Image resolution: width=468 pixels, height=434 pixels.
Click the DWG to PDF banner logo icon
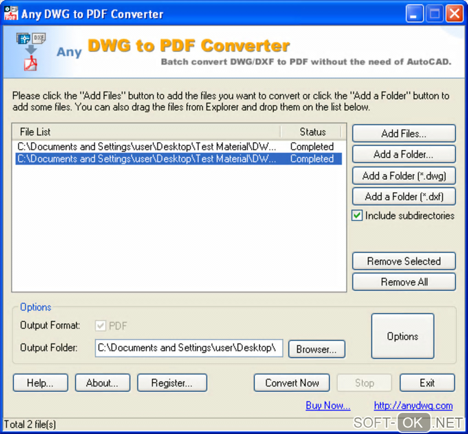tap(31, 52)
